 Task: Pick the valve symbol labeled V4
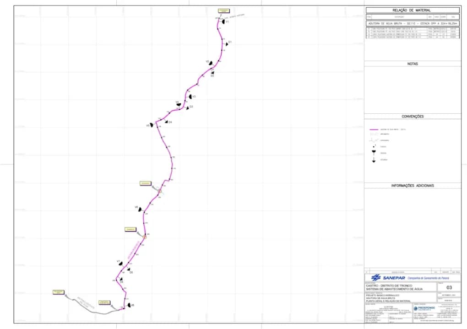click(178, 105)
